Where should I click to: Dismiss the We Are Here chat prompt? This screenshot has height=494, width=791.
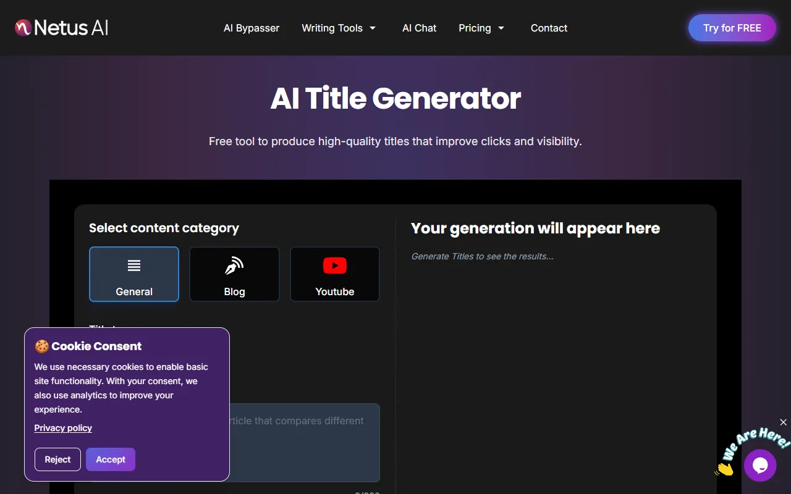(x=783, y=422)
